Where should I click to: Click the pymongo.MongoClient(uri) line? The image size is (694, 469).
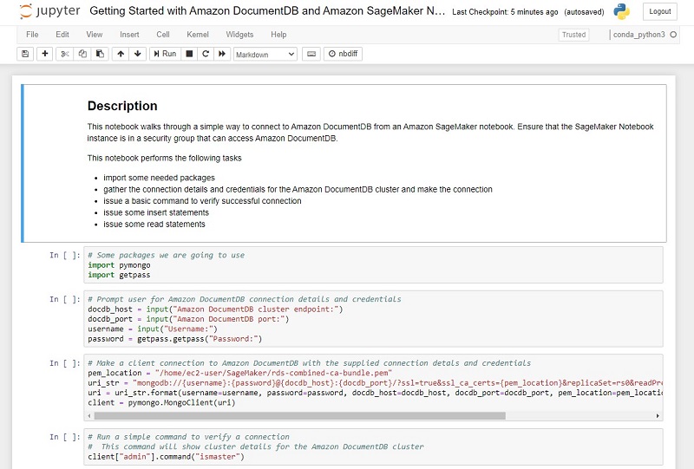click(161, 402)
